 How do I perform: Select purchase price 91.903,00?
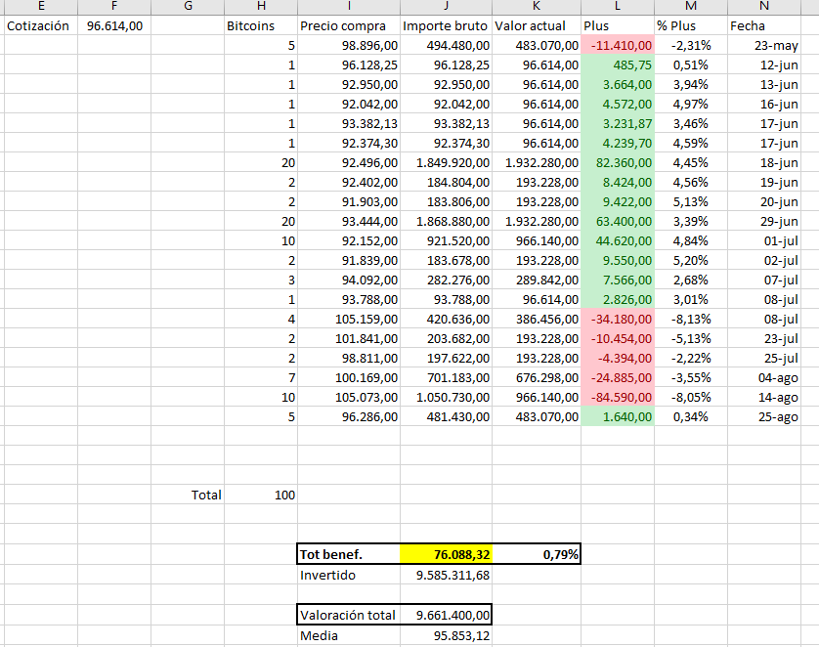349,201
